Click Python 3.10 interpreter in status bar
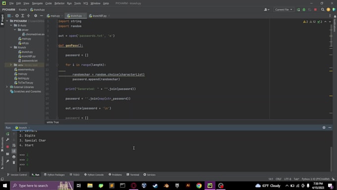Image resolution: width=337 pixels, height=190 pixels. [315, 179]
